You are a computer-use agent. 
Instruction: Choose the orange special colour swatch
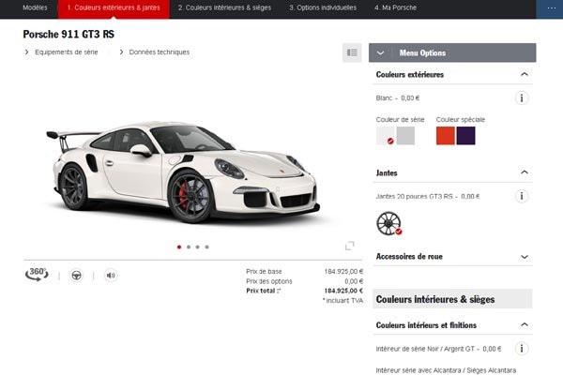[446, 136]
